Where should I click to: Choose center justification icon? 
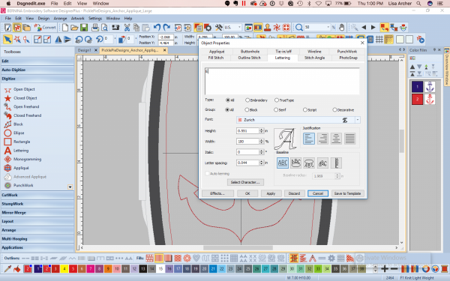(336, 139)
